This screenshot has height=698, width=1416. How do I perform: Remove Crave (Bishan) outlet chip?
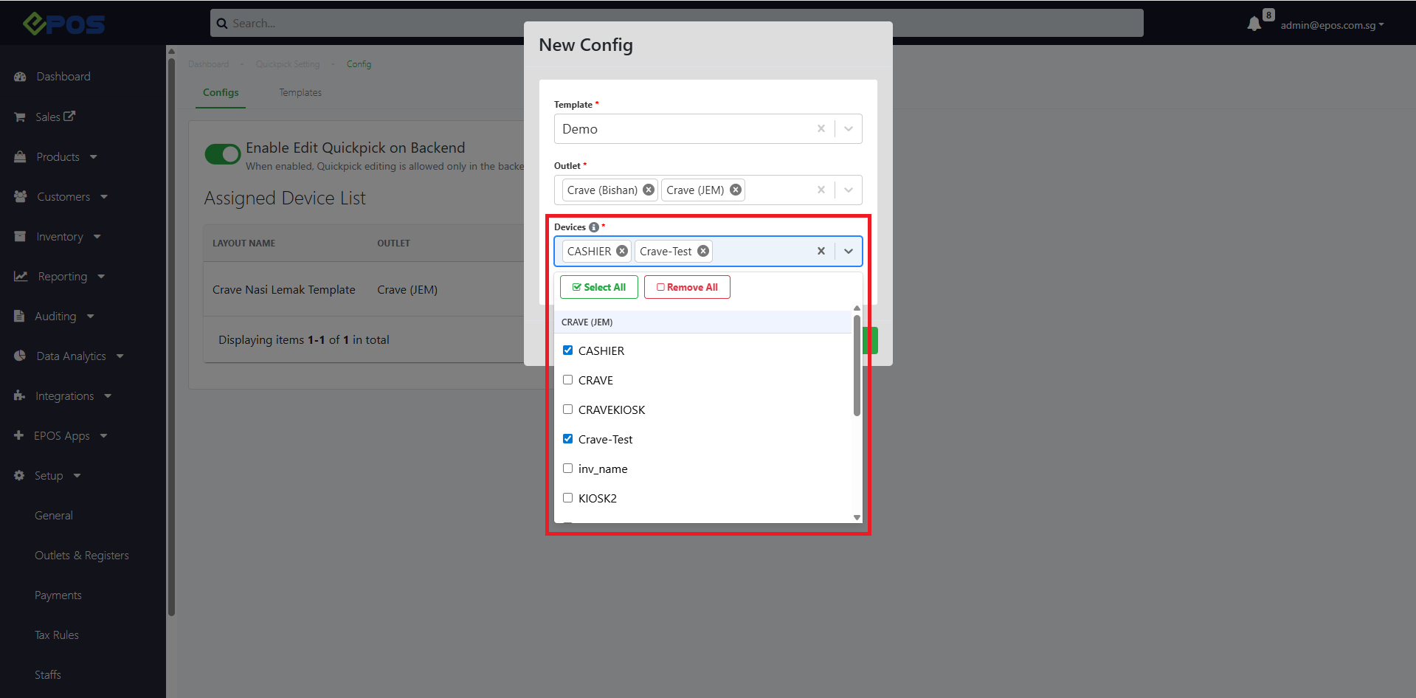[x=649, y=190]
